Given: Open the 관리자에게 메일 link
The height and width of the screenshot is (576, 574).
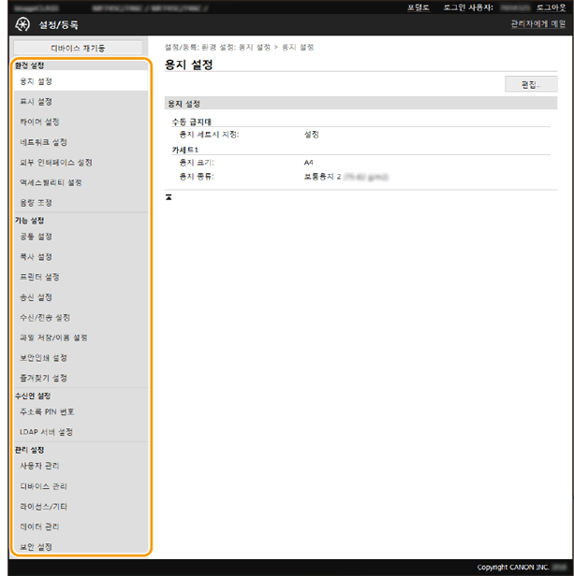Looking at the screenshot, I should pyautogui.click(x=538, y=24).
